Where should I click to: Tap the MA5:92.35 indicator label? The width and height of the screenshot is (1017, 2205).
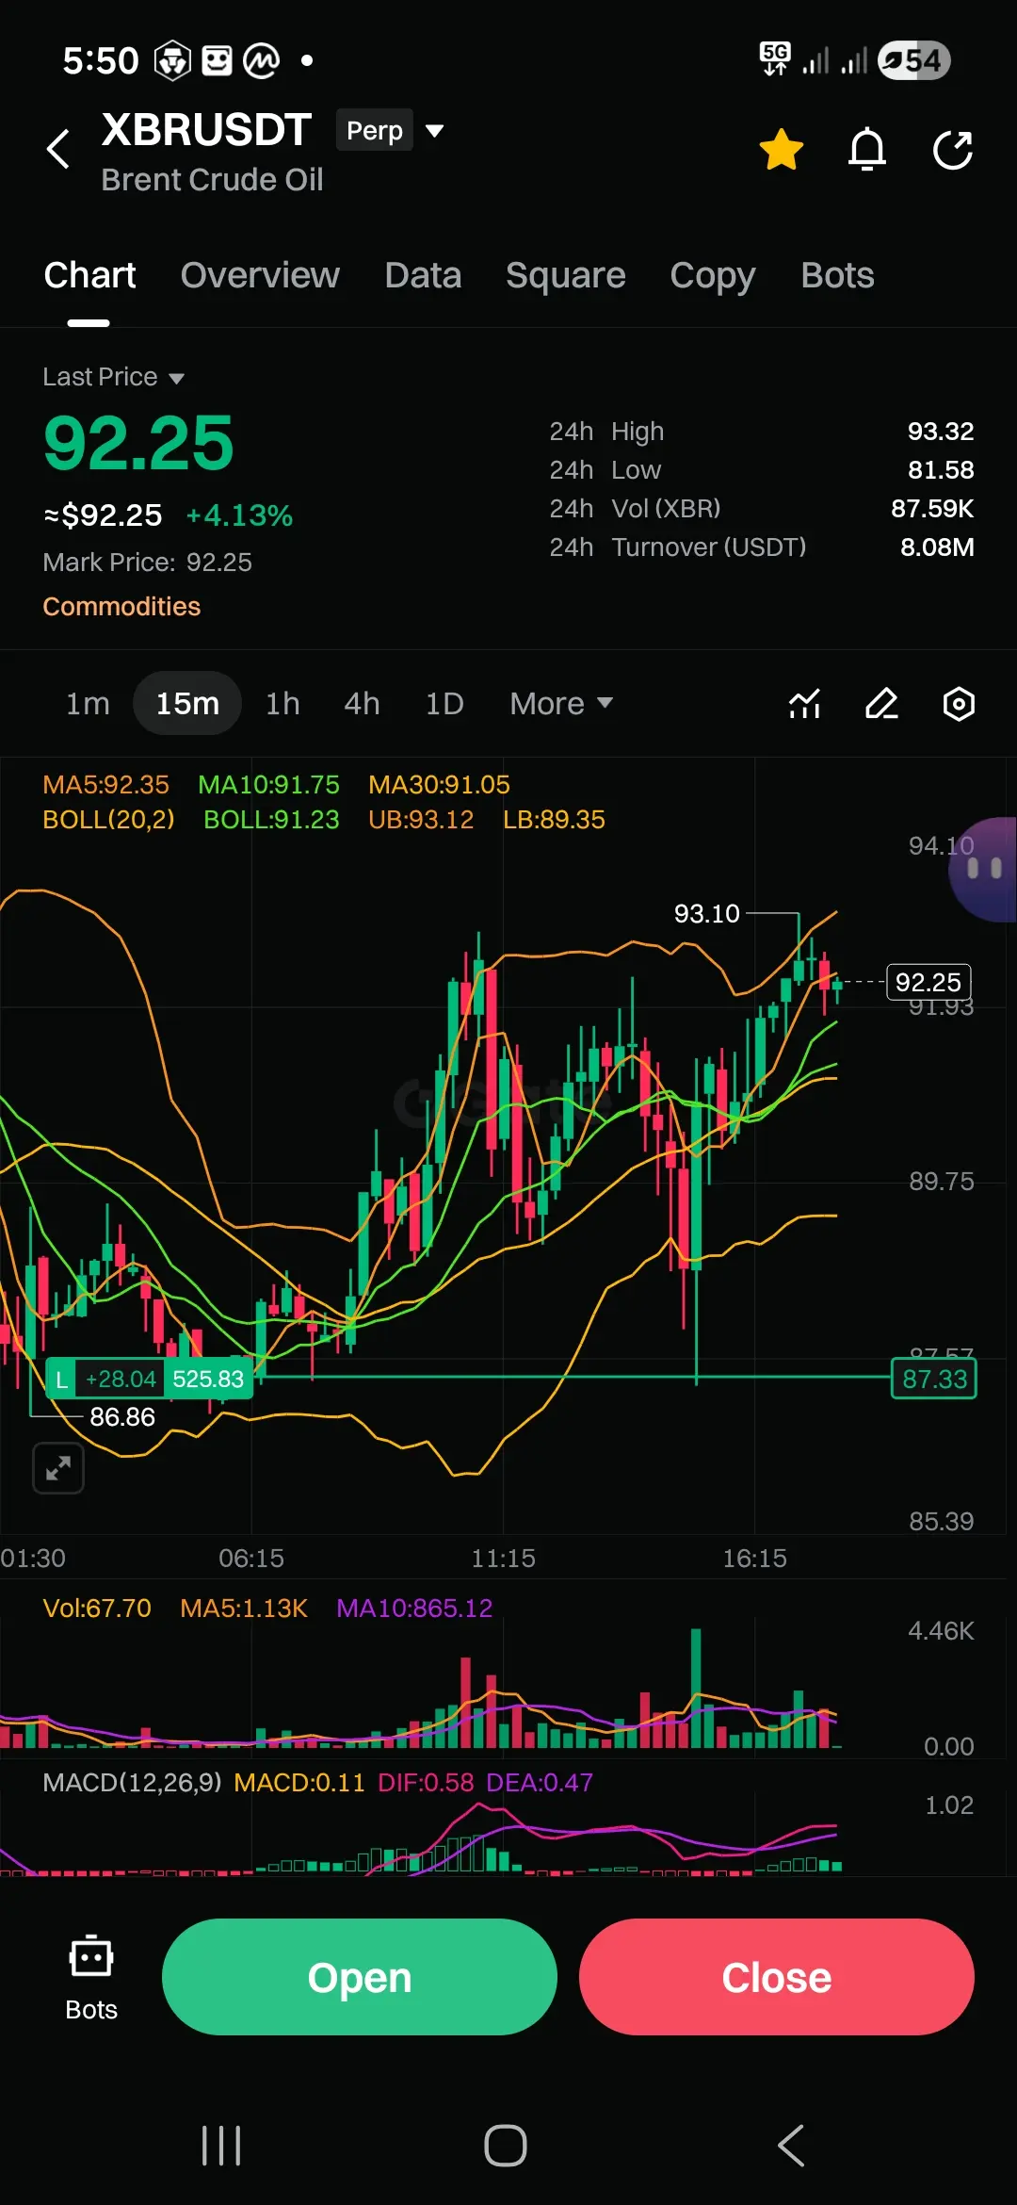coord(105,784)
